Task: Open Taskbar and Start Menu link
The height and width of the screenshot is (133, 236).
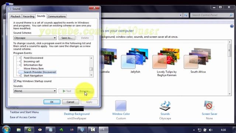Action: point(24,112)
